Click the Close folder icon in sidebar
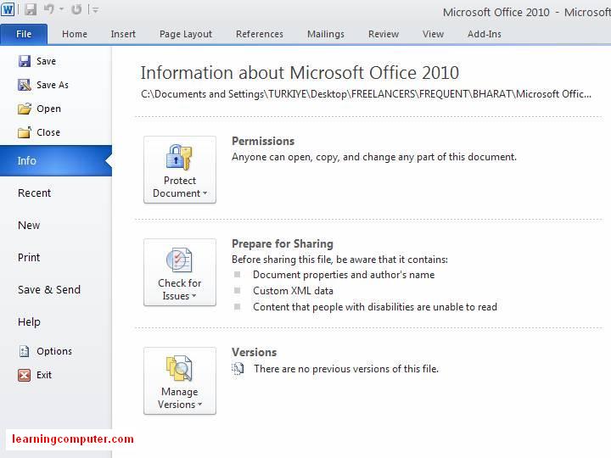This screenshot has width=611, height=458. click(x=24, y=132)
